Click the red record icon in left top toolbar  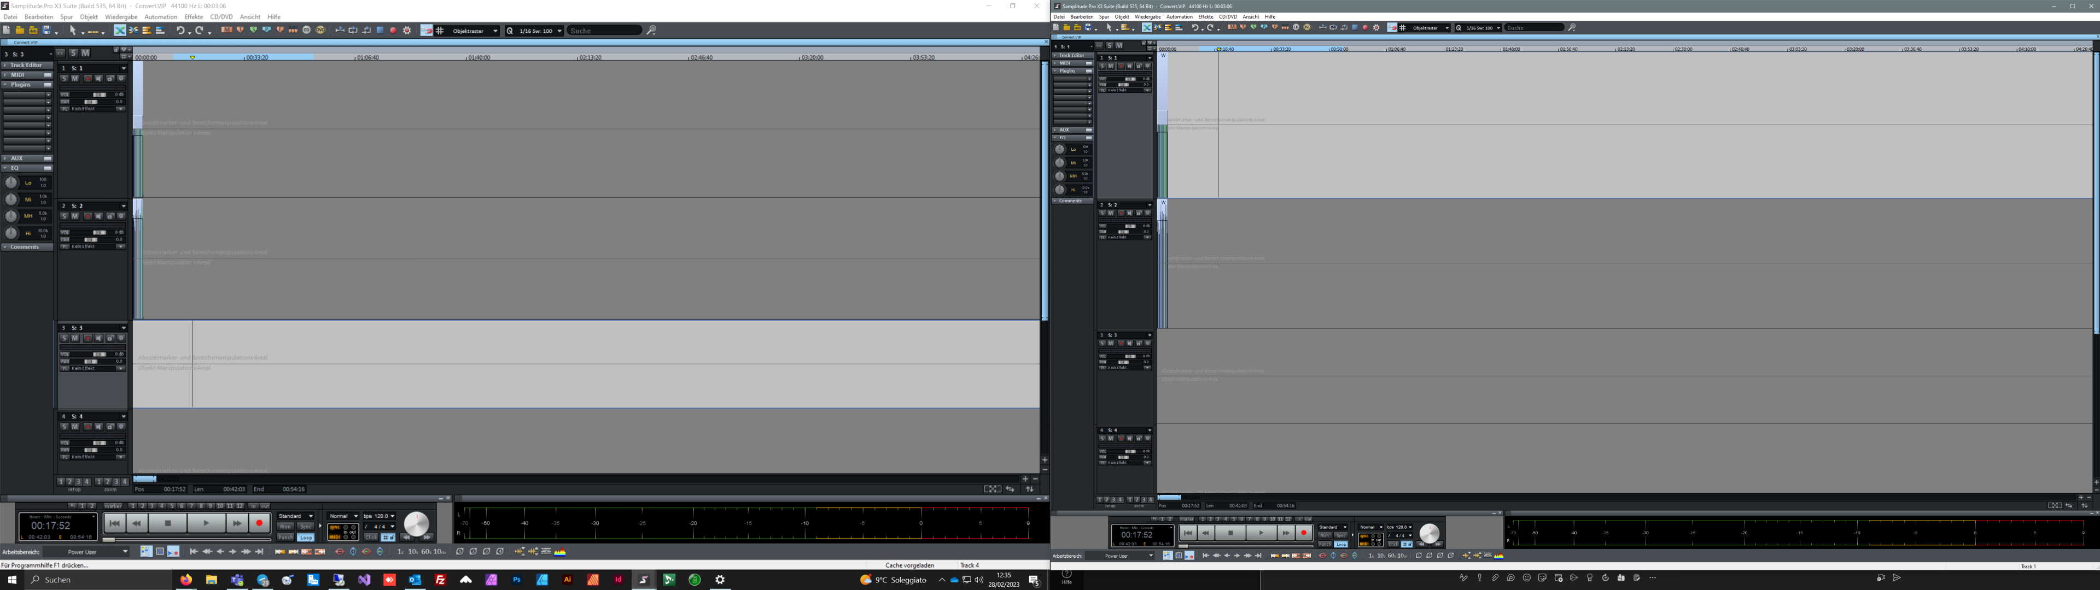393,31
